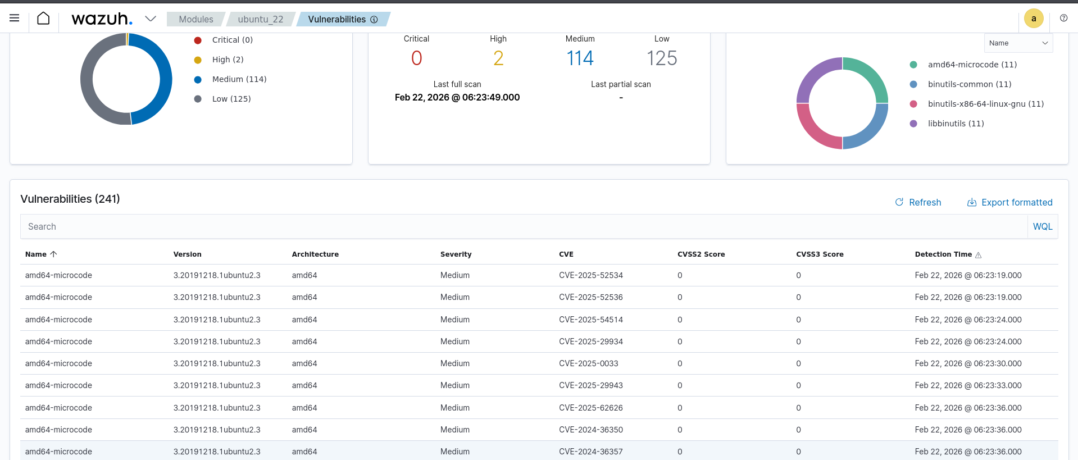
Task: Click the Refresh circular arrow icon
Action: [x=899, y=202]
